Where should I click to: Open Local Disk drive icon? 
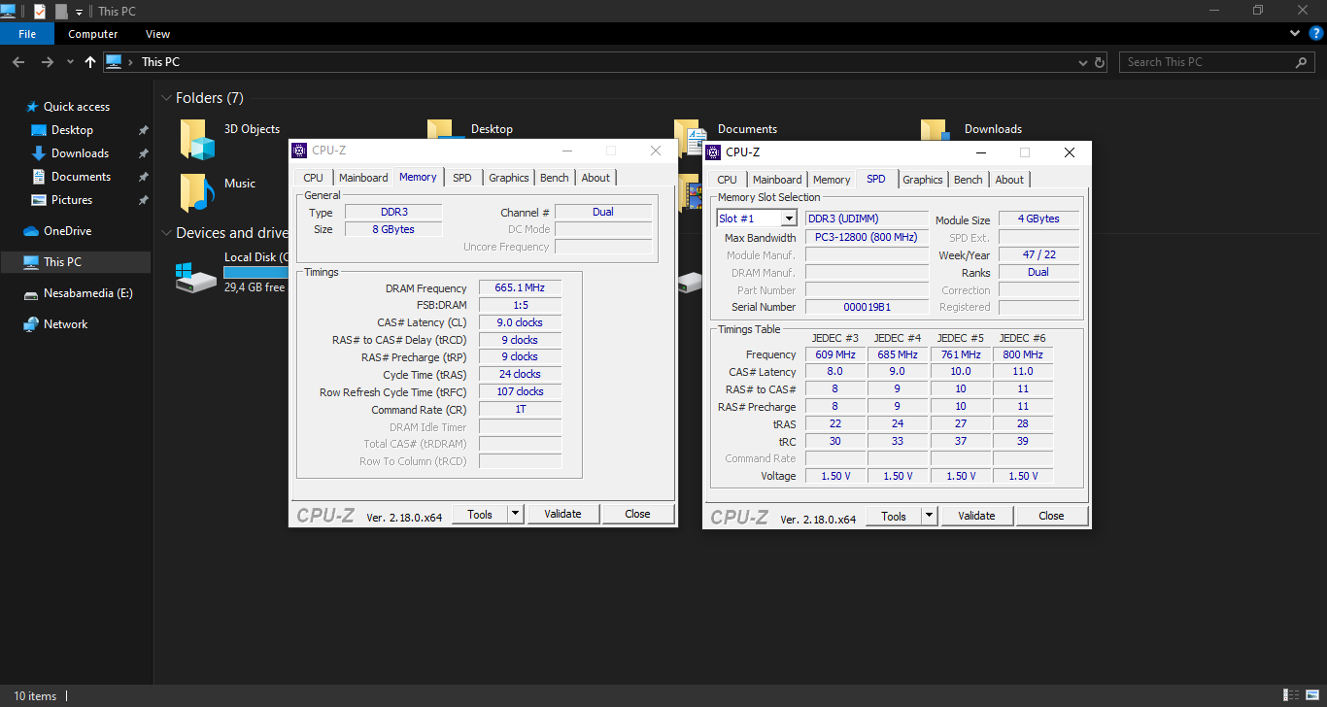(x=196, y=279)
